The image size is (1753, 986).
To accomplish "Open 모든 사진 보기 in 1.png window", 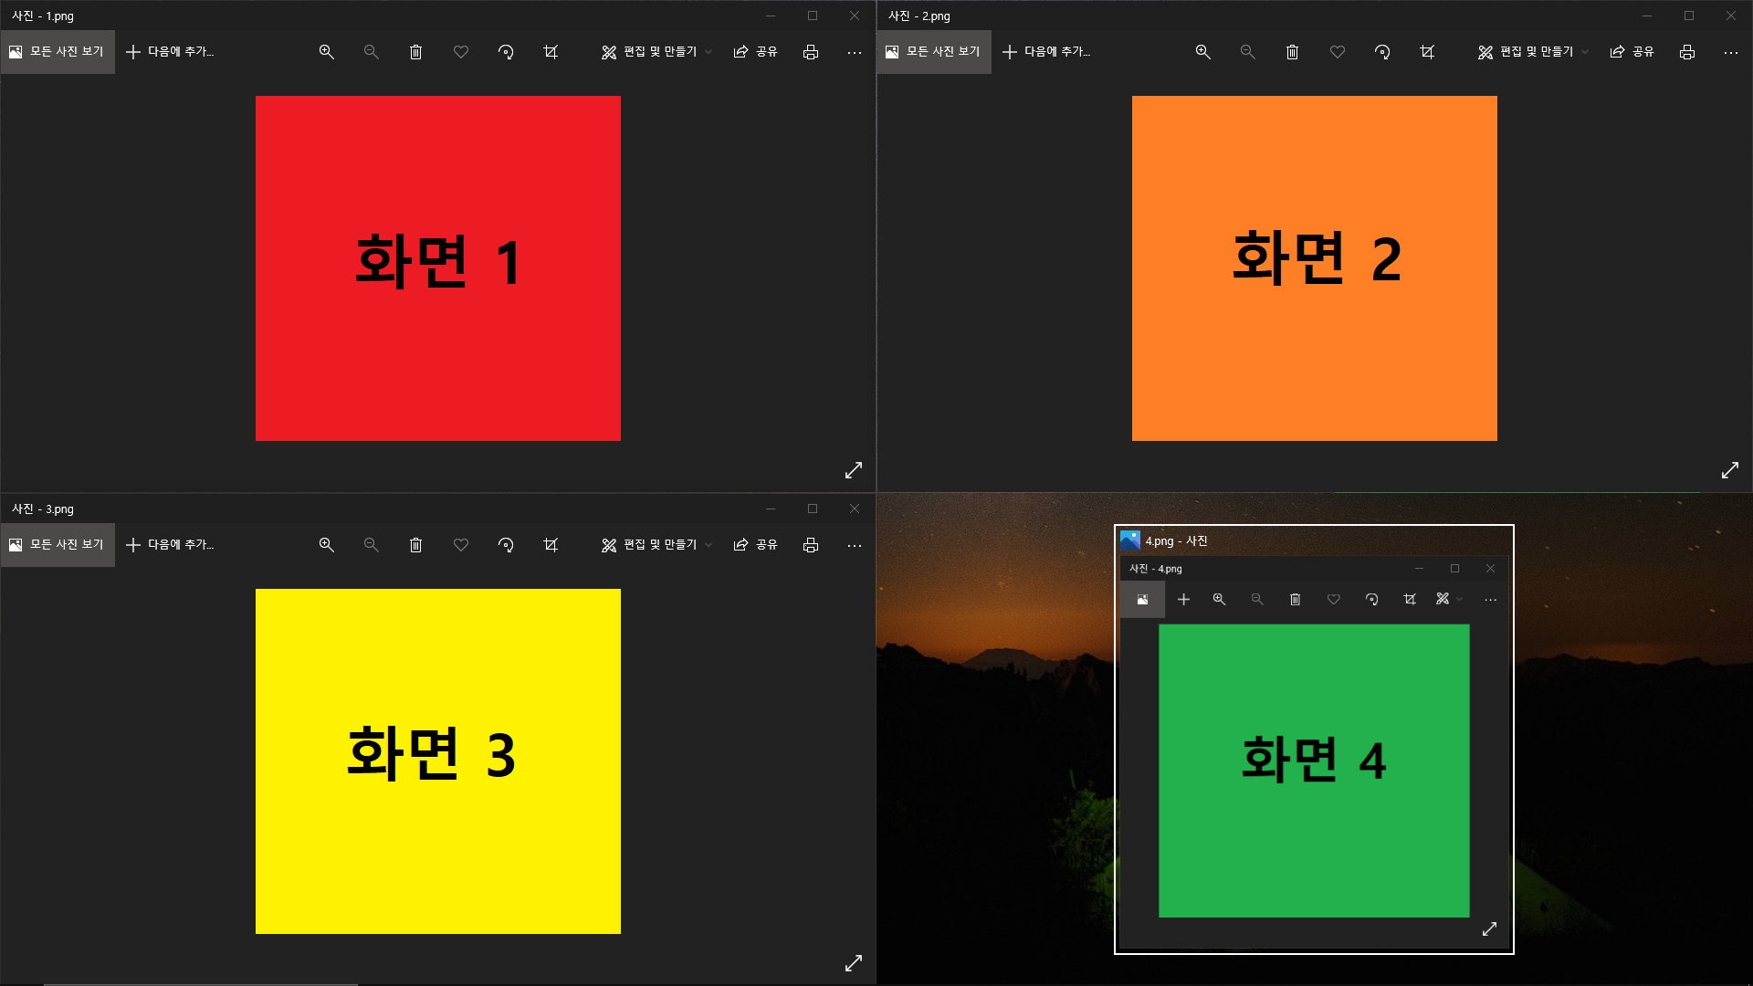I will click(58, 52).
